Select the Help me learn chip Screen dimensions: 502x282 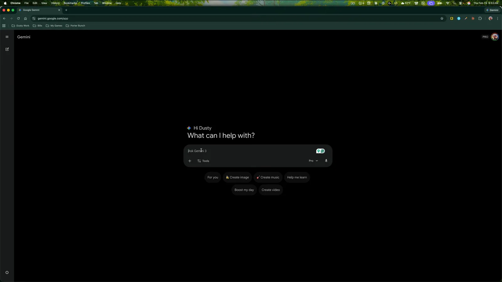297,177
